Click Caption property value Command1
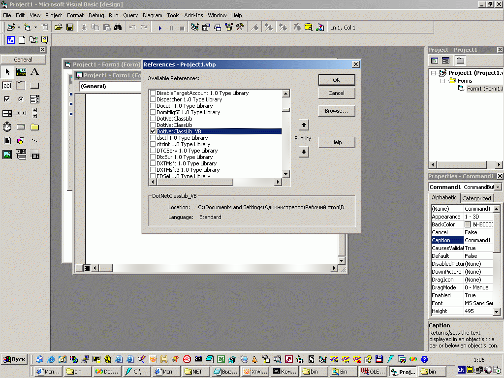The image size is (504, 378). pos(478,240)
